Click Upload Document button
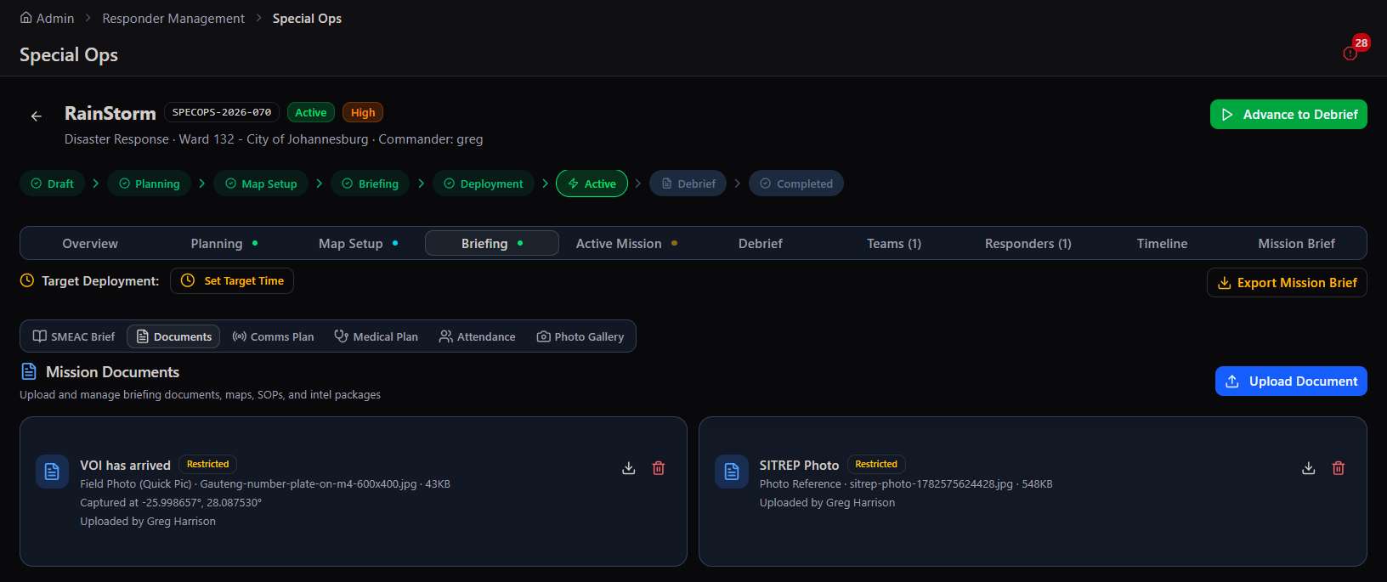This screenshot has height=582, width=1387. point(1291,381)
